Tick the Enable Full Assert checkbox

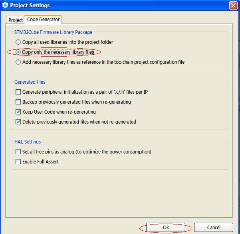pos(18,162)
